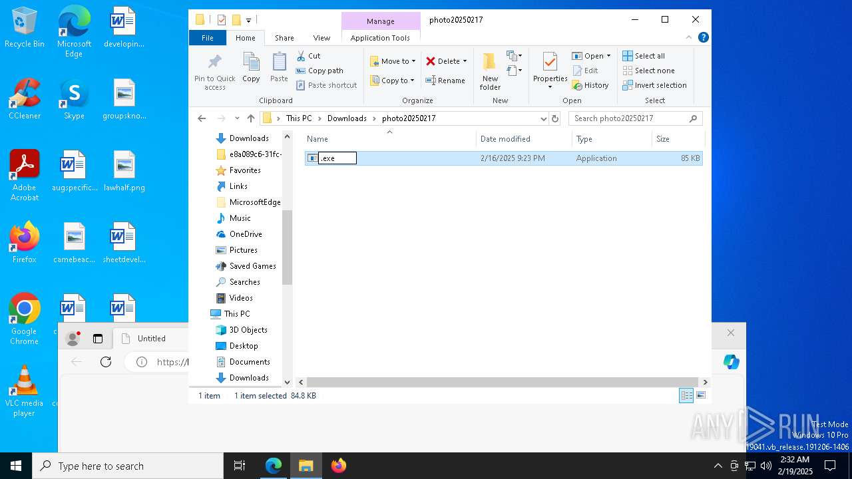The image size is (852, 479).
Task: Click Select all in ribbon
Action: (x=644, y=56)
